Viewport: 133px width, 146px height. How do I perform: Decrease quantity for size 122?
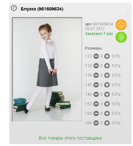click(96, 56)
